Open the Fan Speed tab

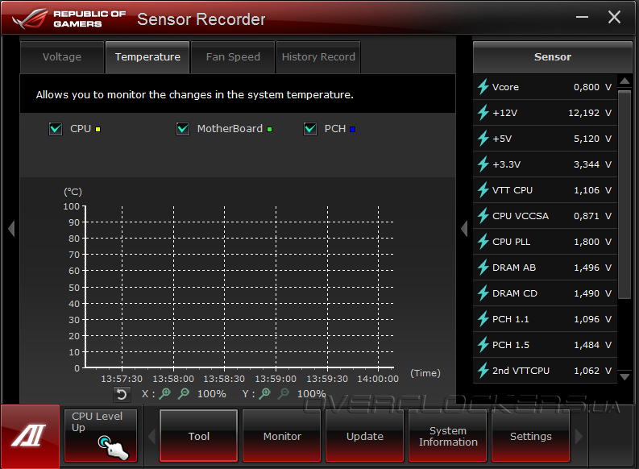click(x=233, y=57)
